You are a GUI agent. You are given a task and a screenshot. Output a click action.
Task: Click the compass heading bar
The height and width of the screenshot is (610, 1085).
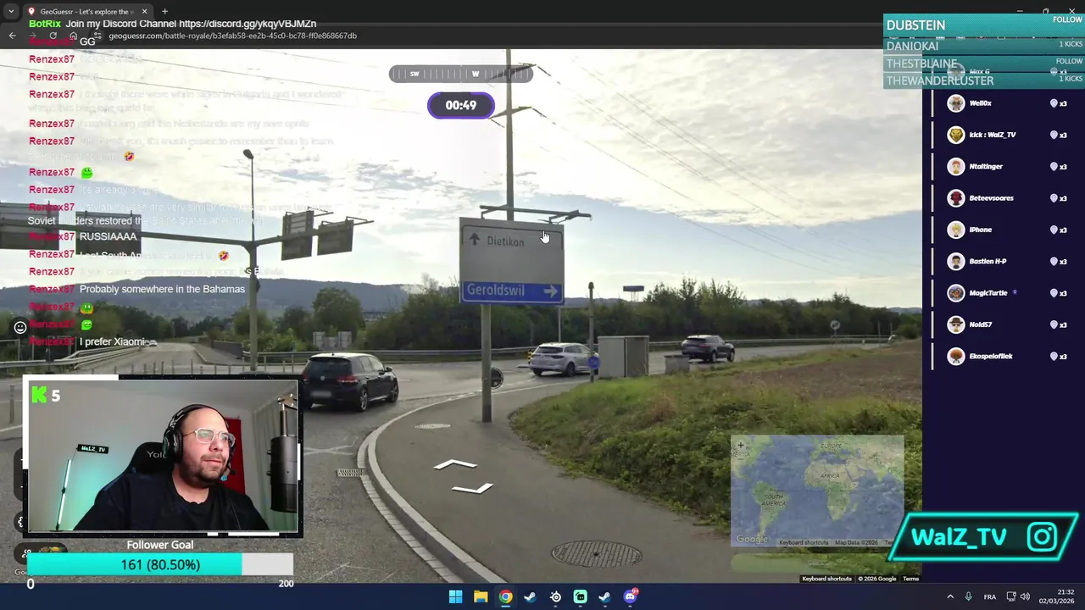(461, 74)
